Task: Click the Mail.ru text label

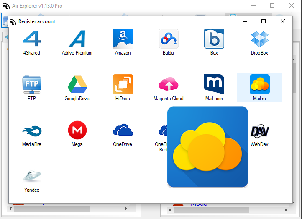Action: (259, 99)
